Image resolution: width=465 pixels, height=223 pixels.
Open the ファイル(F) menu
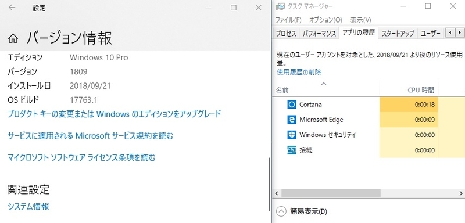coord(288,20)
